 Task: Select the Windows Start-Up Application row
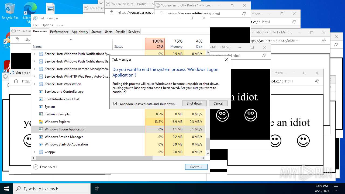coord(118,144)
